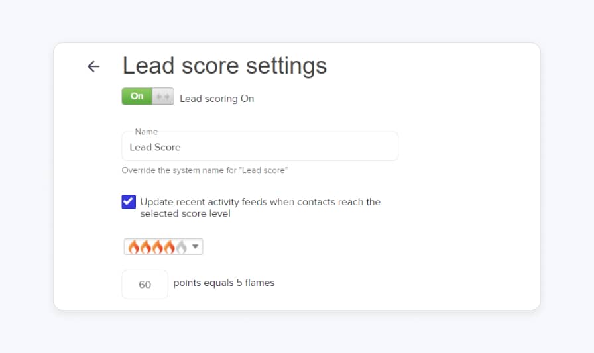The width and height of the screenshot is (594, 353).
Task: Turn off the green On switch
Action: pyautogui.click(x=137, y=97)
